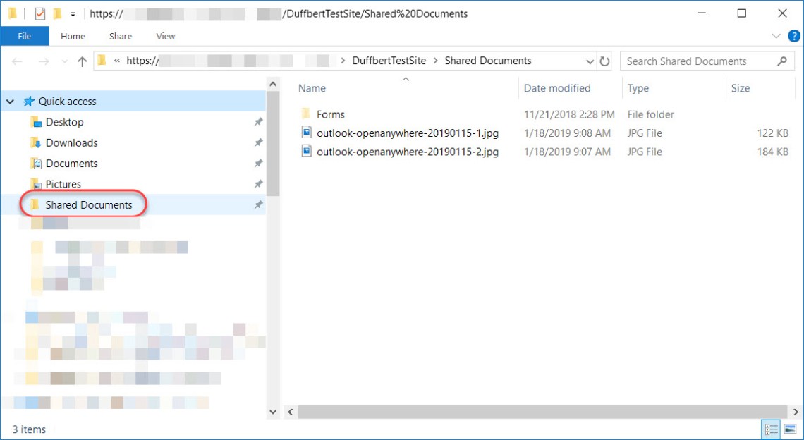
Task: Select outlook-openanywhere-20190115-2.jpg in file list
Action: (x=409, y=151)
